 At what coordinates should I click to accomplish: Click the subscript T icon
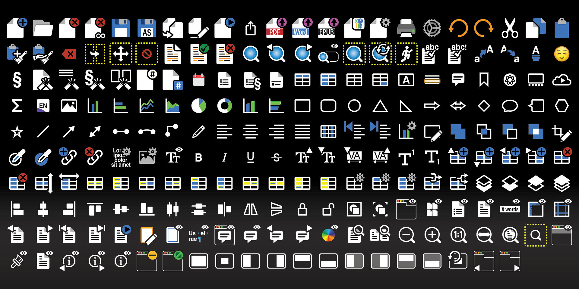[433, 157]
